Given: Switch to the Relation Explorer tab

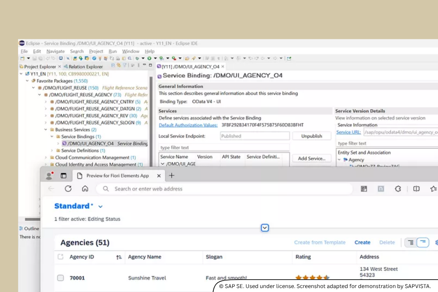Looking at the screenshot, I should pos(83,66).
